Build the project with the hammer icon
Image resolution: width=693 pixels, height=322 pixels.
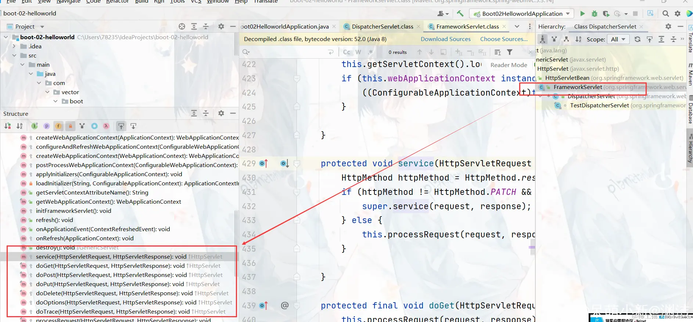[460, 14]
